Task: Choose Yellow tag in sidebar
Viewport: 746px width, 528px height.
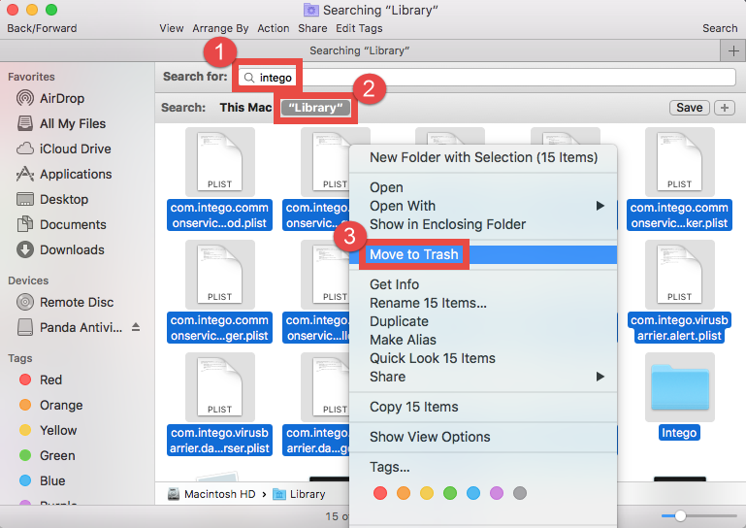Action: coord(48,430)
